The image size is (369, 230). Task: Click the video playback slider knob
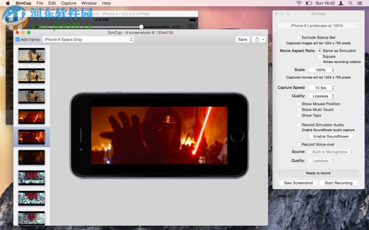point(141,27)
